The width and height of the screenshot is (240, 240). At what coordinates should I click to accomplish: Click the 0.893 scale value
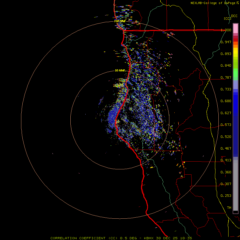(226, 54)
